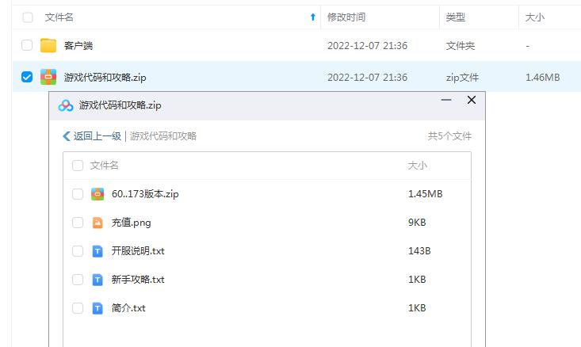Click the 新手攻略.txt text file icon
Screen dimensions: 581x347
[x=97, y=280]
